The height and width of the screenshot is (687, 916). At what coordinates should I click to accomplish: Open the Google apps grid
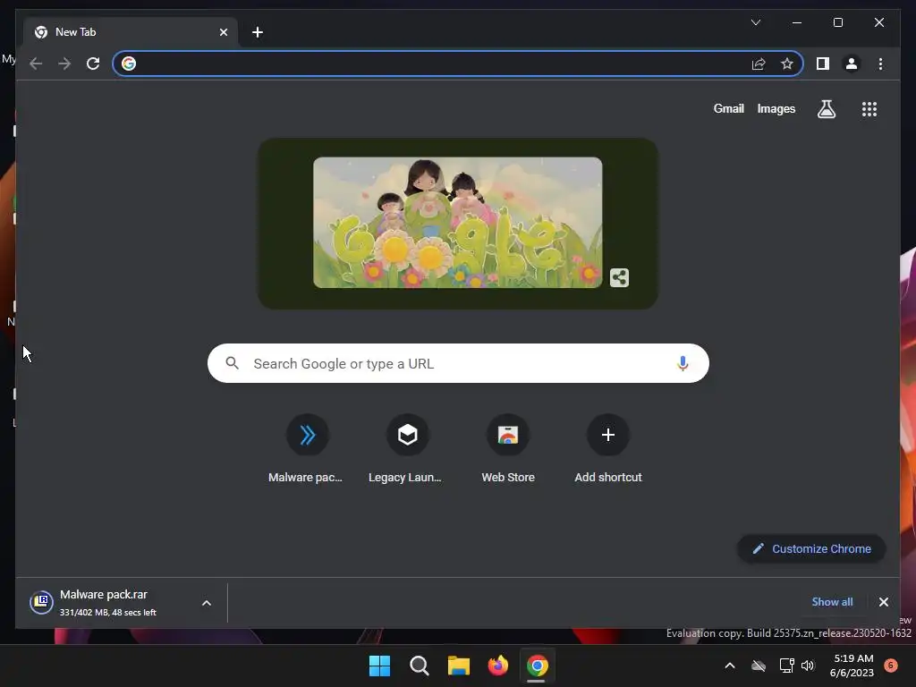coord(869,108)
